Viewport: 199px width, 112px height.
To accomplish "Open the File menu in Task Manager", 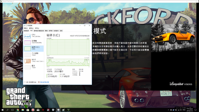I will click(x=26, y=28).
